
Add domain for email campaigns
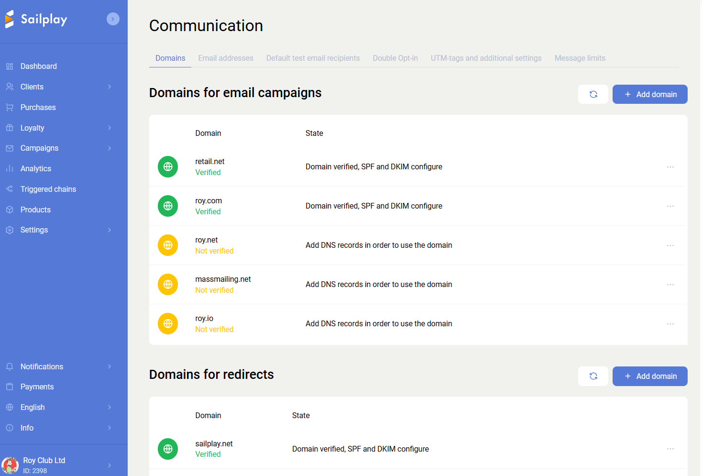[x=650, y=94]
